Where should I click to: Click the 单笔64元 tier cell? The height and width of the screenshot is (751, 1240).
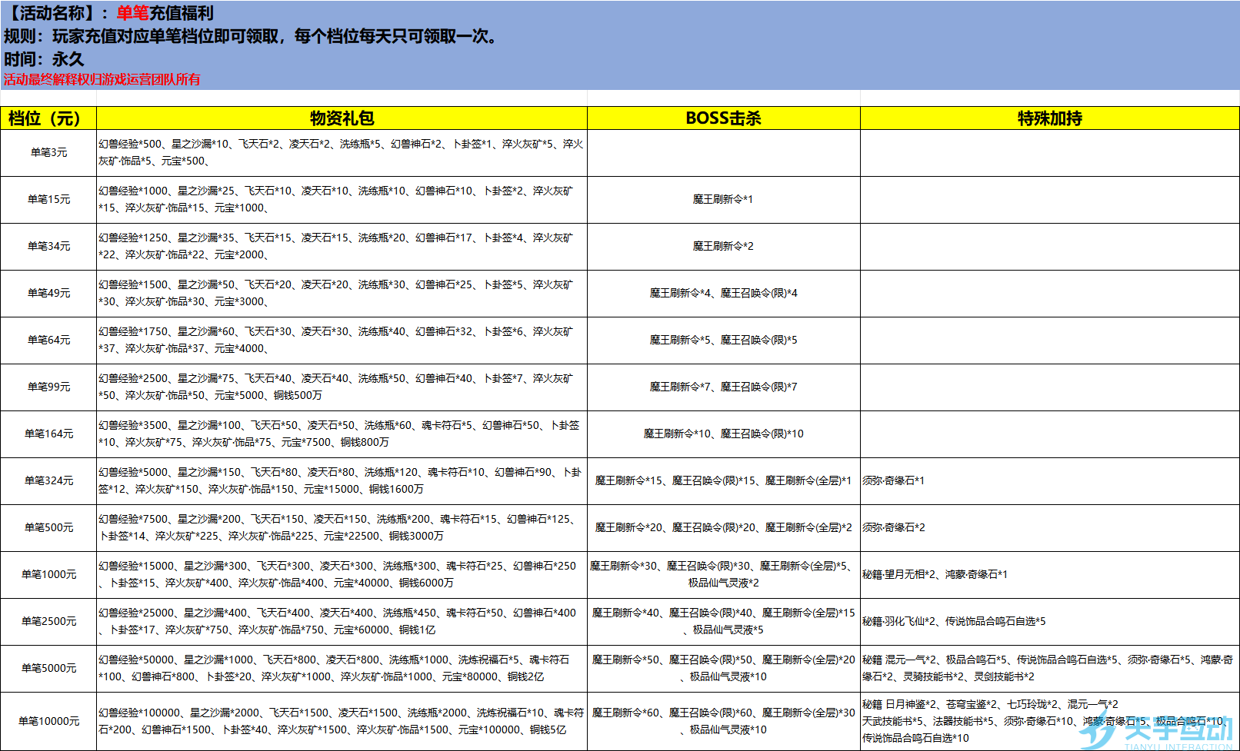(x=48, y=341)
